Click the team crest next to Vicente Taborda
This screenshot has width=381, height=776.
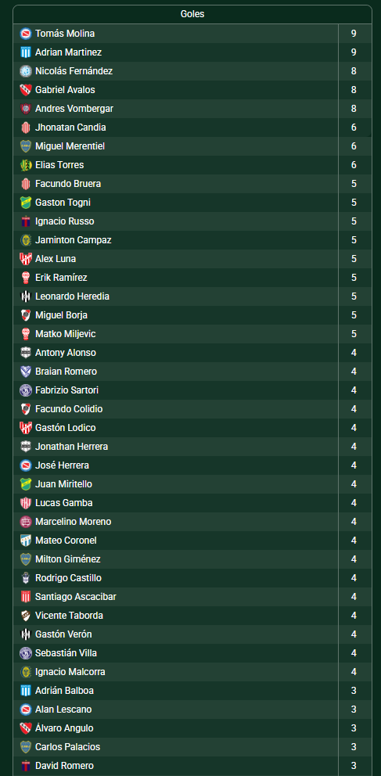[x=25, y=616]
